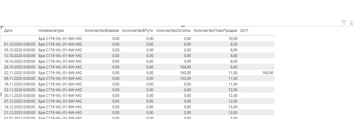Select the date cell 12.10.2020 0:00:00
Image resolution: width=353 pixels, height=119 pixels.
click(20, 55)
